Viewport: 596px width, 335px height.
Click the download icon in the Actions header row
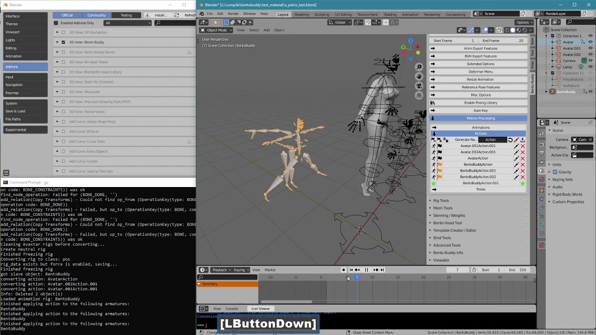[x=522, y=140]
